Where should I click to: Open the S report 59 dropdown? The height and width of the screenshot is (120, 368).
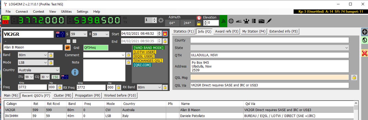pos(79,34)
